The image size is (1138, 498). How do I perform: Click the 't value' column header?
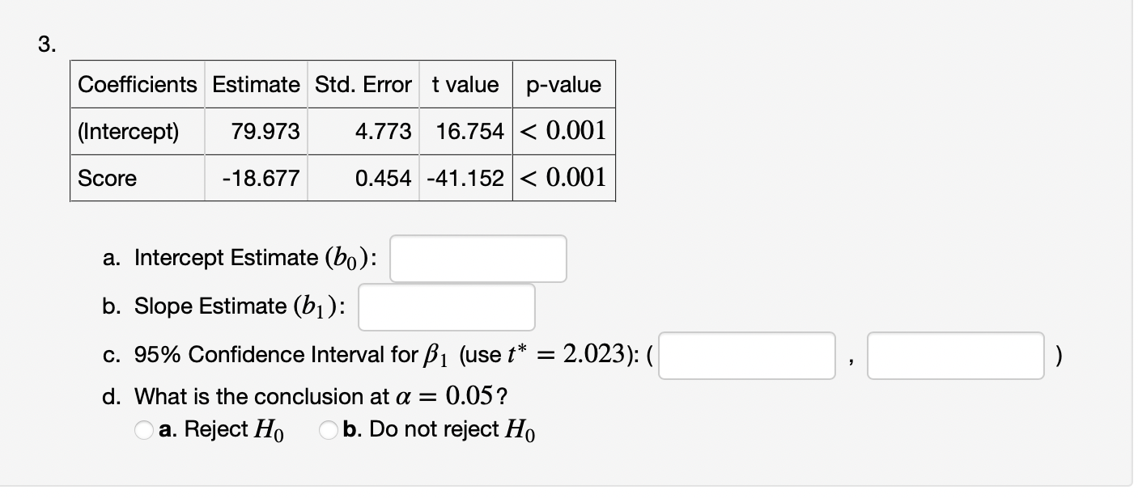465,84
